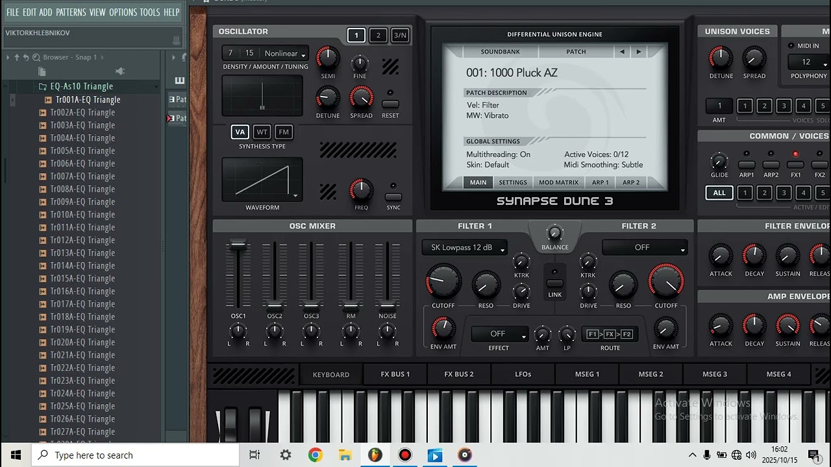
Task: Click the SOUNDBANK button
Action: click(500, 52)
